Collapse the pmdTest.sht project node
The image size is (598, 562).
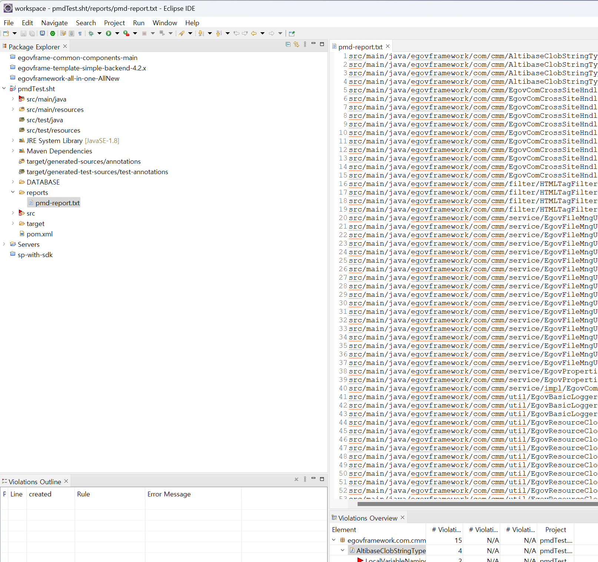tap(4, 89)
